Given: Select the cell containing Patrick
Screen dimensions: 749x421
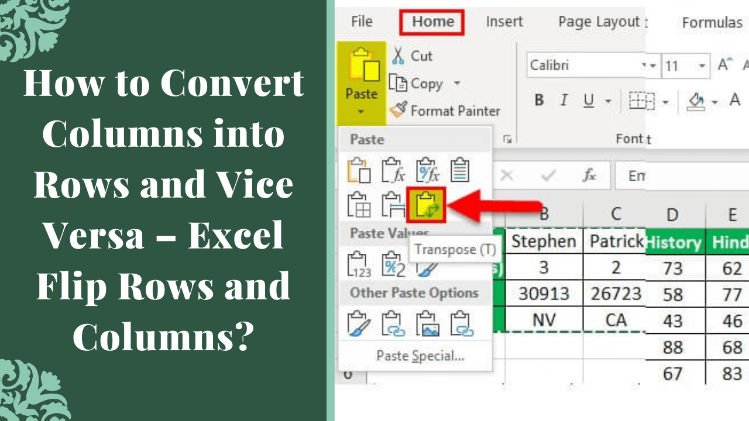Looking at the screenshot, I should [x=616, y=241].
